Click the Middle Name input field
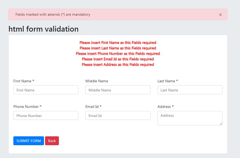The width and height of the screenshot is (240, 158). (118, 90)
